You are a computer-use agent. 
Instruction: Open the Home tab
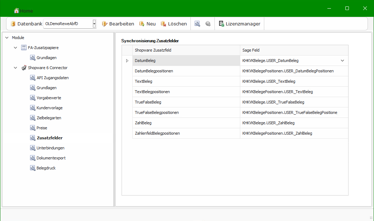(23, 11)
